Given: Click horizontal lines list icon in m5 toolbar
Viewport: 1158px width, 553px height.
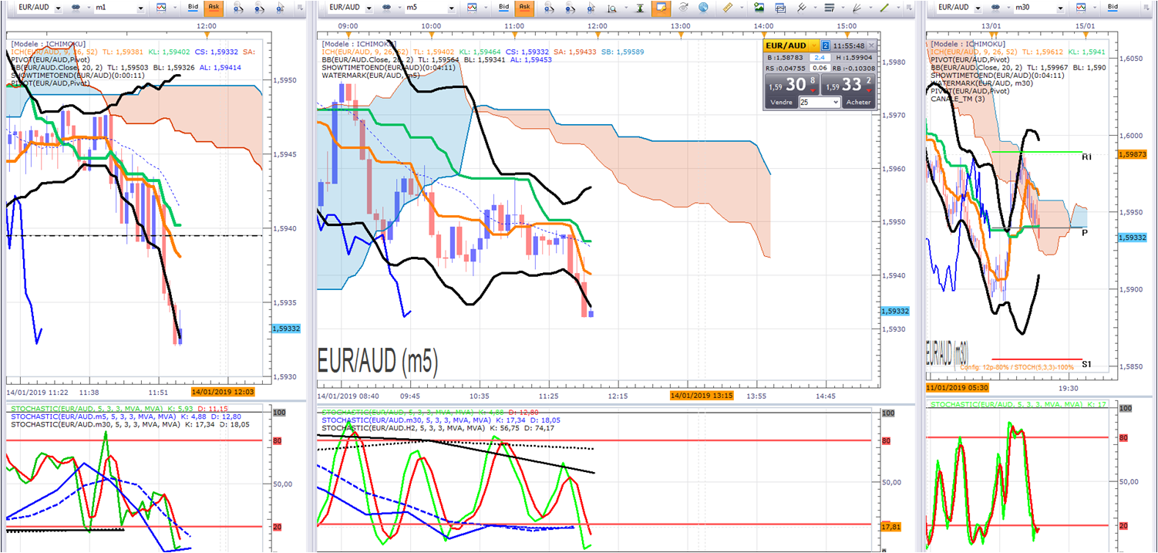Looking at the screenshot, I should (830, 8).
